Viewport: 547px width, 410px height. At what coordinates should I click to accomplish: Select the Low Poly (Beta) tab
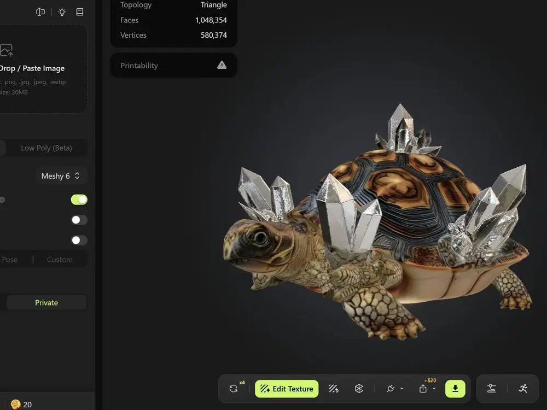pos(46,148)
